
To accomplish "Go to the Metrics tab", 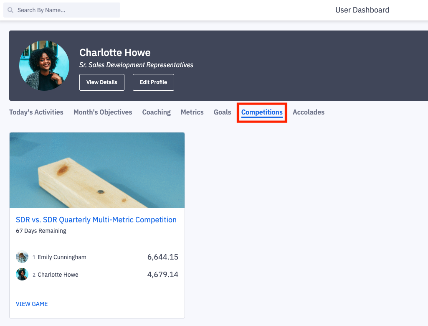I will (x=192, y=112).
